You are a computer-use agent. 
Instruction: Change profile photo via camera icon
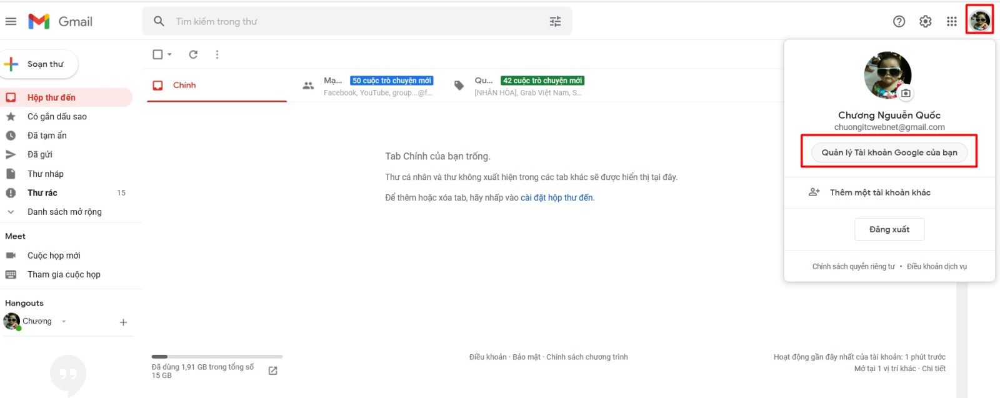click(x=906, y=93)
